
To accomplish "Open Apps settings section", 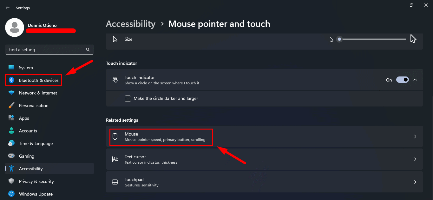I will pyautogui.click(x=24, y=118).
